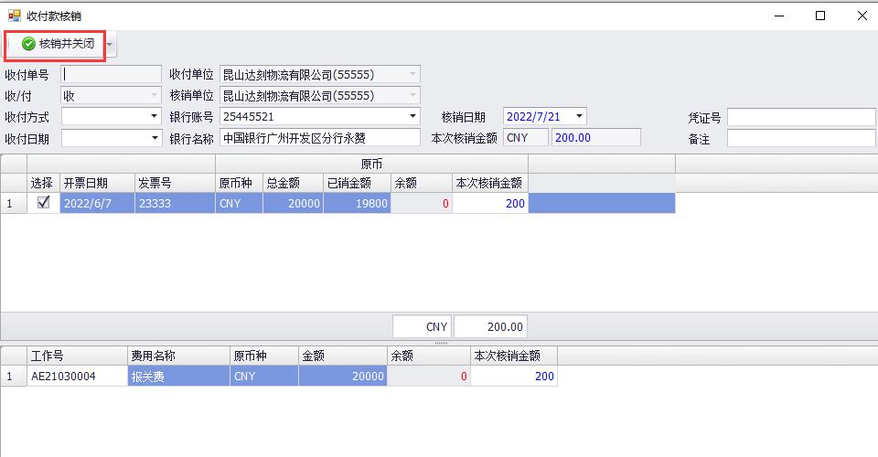Select the 报关费 cell
The image size is (878, 457).
178,377
